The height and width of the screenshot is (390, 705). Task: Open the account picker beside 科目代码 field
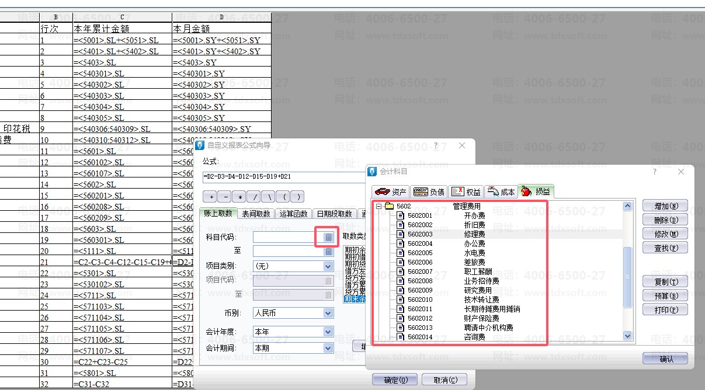point(328,237)
